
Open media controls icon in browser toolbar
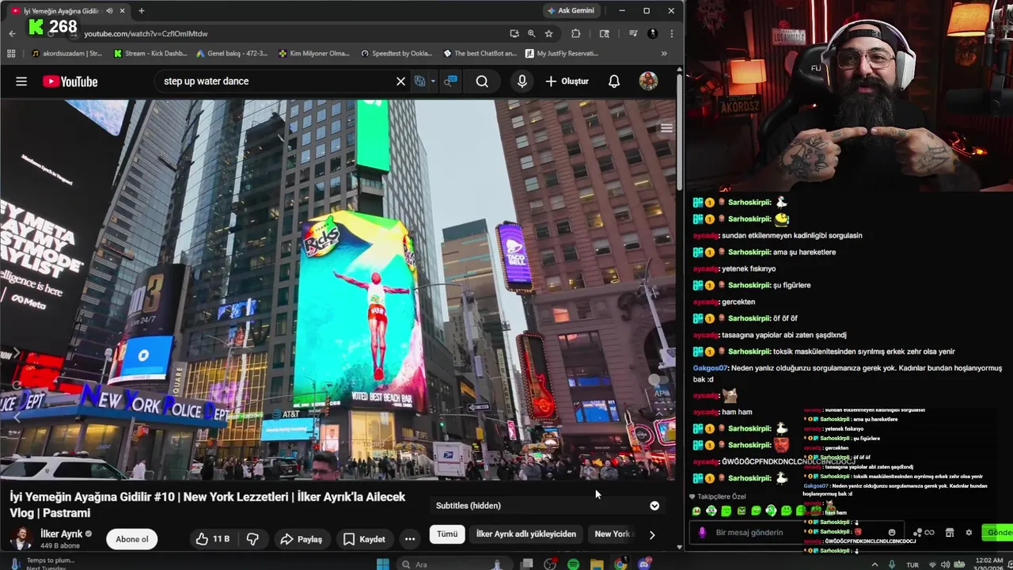tap(632, 33)
